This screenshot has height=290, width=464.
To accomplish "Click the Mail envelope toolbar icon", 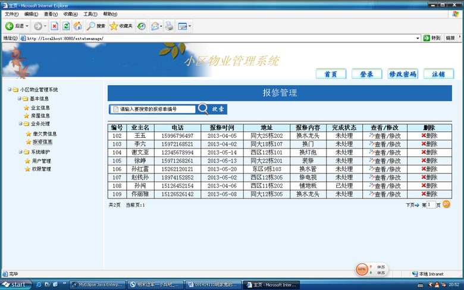I will tap(155, 26).
